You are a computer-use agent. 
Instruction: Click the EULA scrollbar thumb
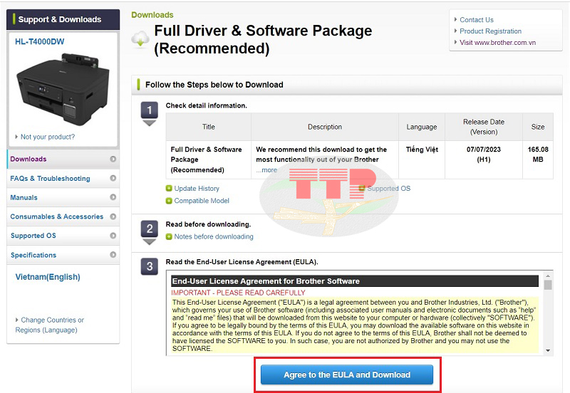pyautogui.click(x=548, y=285)
